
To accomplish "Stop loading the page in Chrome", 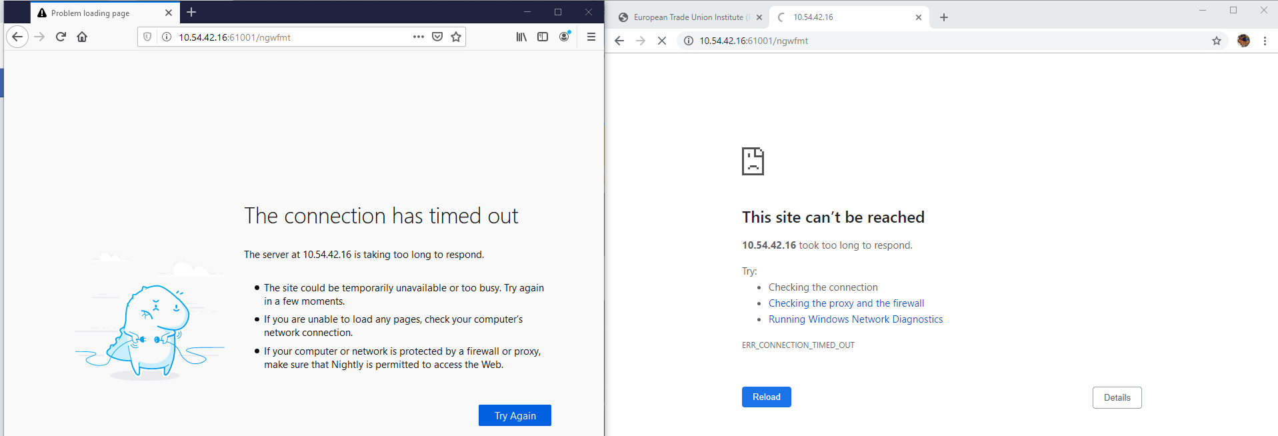I will coord(662,41).
